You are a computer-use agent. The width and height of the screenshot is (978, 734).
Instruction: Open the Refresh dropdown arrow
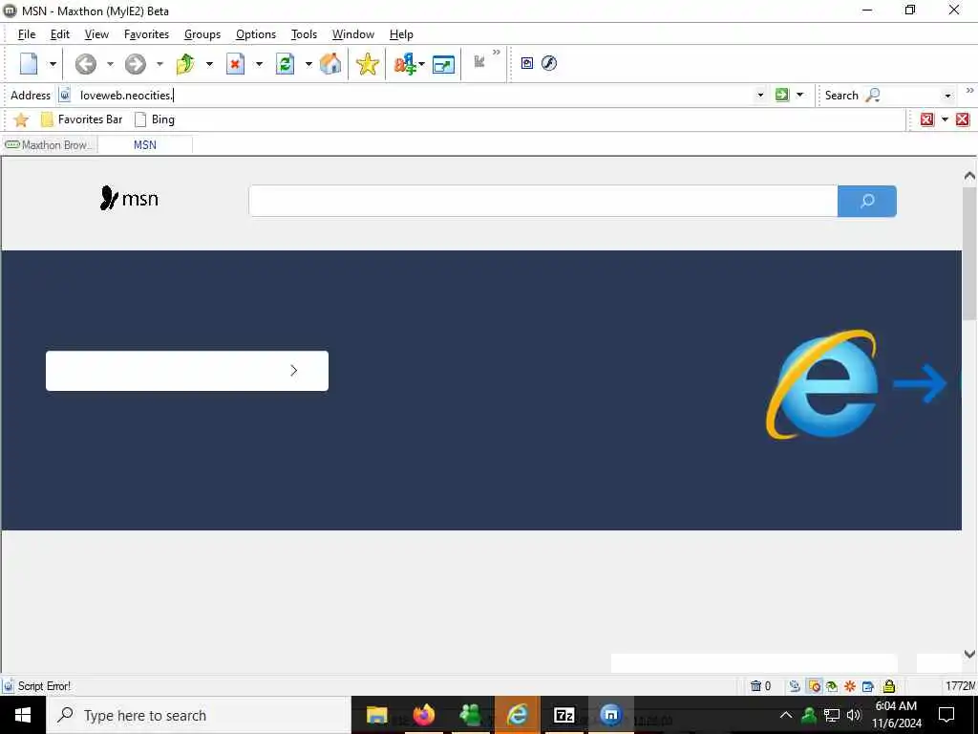(308, 64)
